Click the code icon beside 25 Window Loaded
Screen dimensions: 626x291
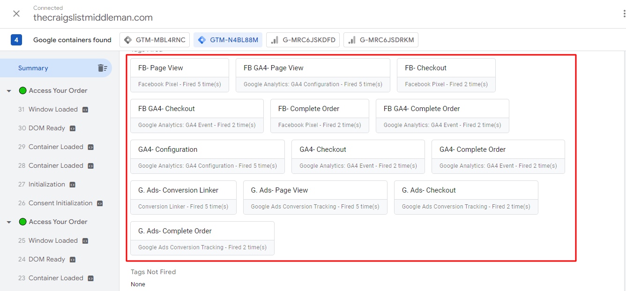click(85, 241)
